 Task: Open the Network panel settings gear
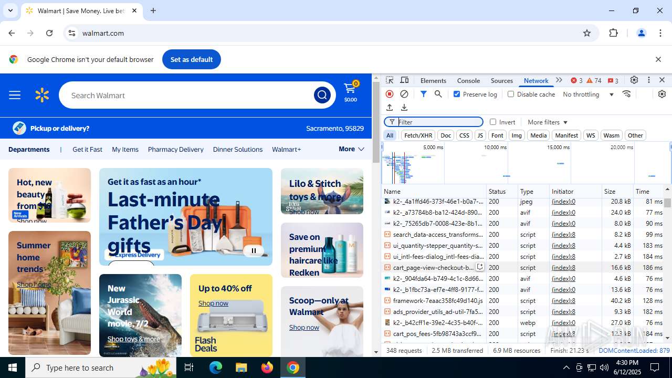click(x=662, y=94)
